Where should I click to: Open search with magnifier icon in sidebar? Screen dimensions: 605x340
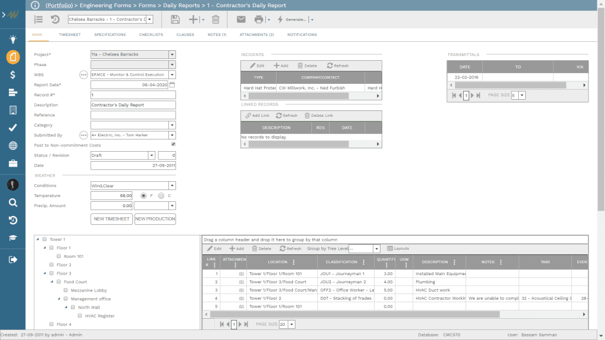tap(13, 203)
